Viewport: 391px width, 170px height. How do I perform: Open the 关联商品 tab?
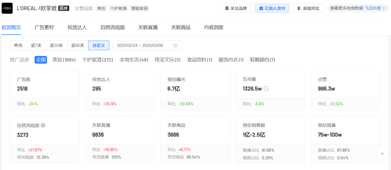[181, 27]
